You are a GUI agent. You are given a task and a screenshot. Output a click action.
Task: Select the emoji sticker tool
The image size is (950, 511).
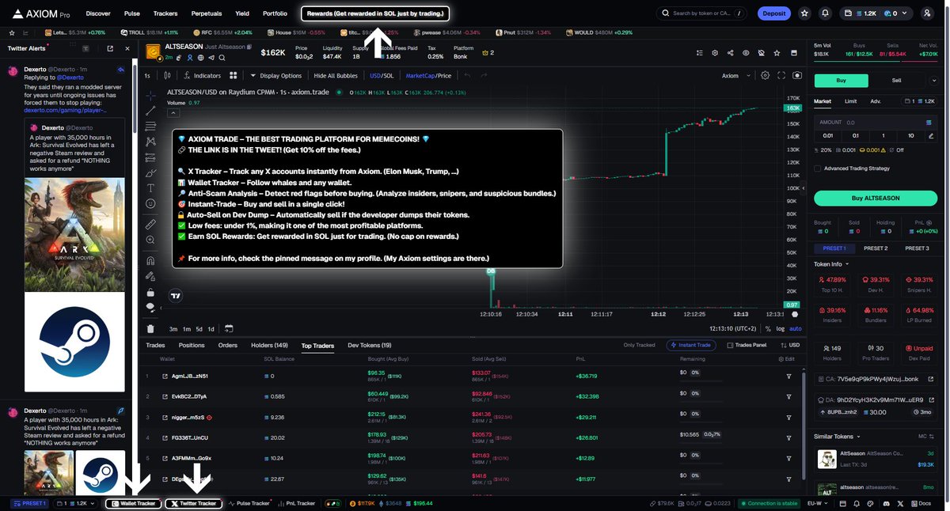click(x=150, y=204)
